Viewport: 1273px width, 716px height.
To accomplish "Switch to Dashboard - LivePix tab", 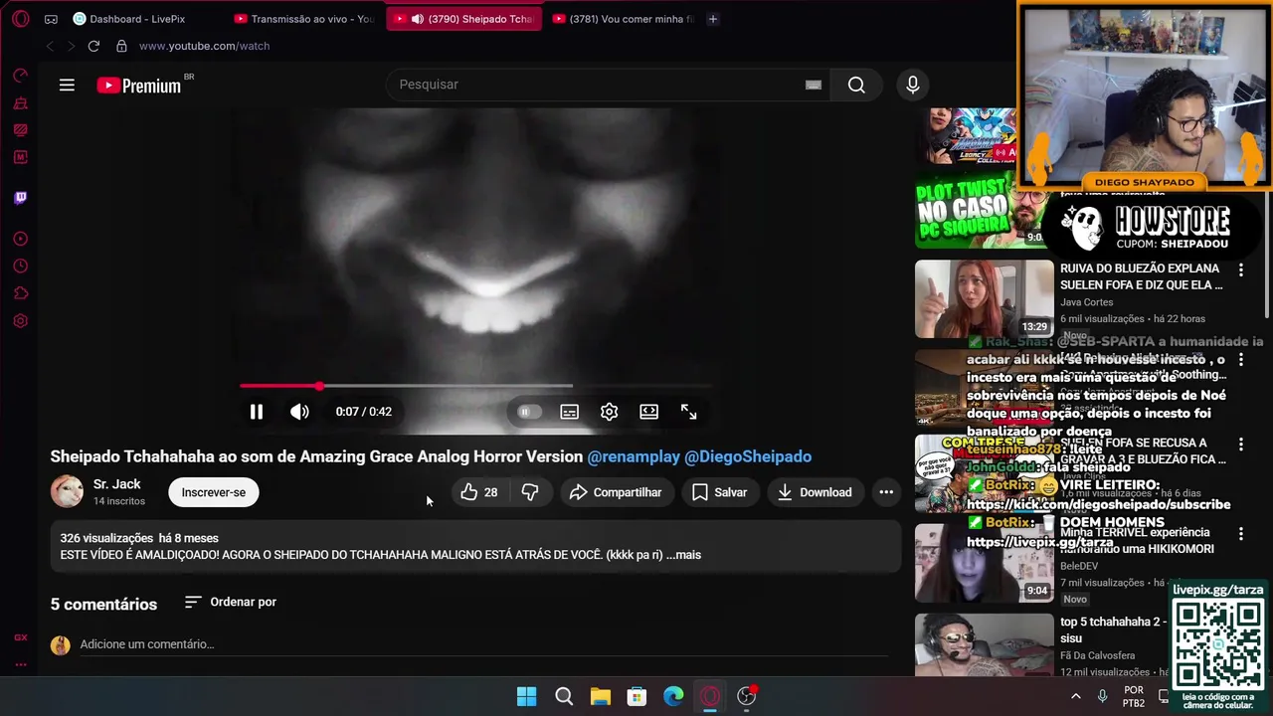I will tap(137, 19).
